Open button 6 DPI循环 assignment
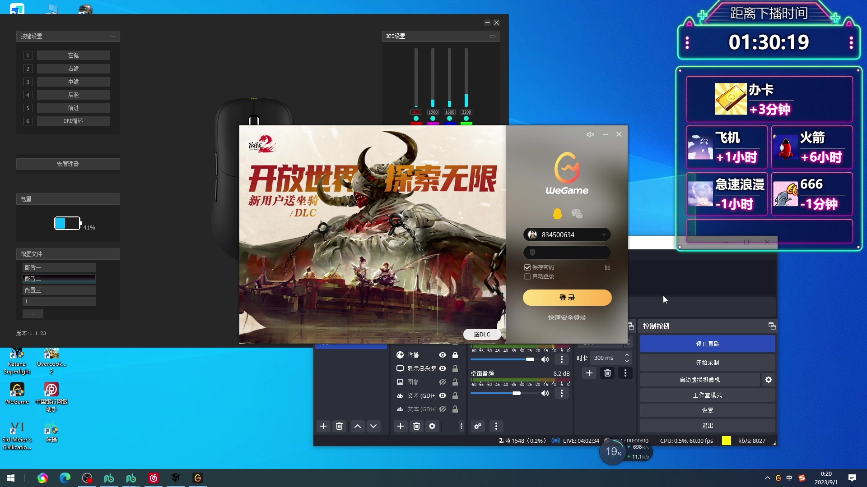 [x=74, y=121]
